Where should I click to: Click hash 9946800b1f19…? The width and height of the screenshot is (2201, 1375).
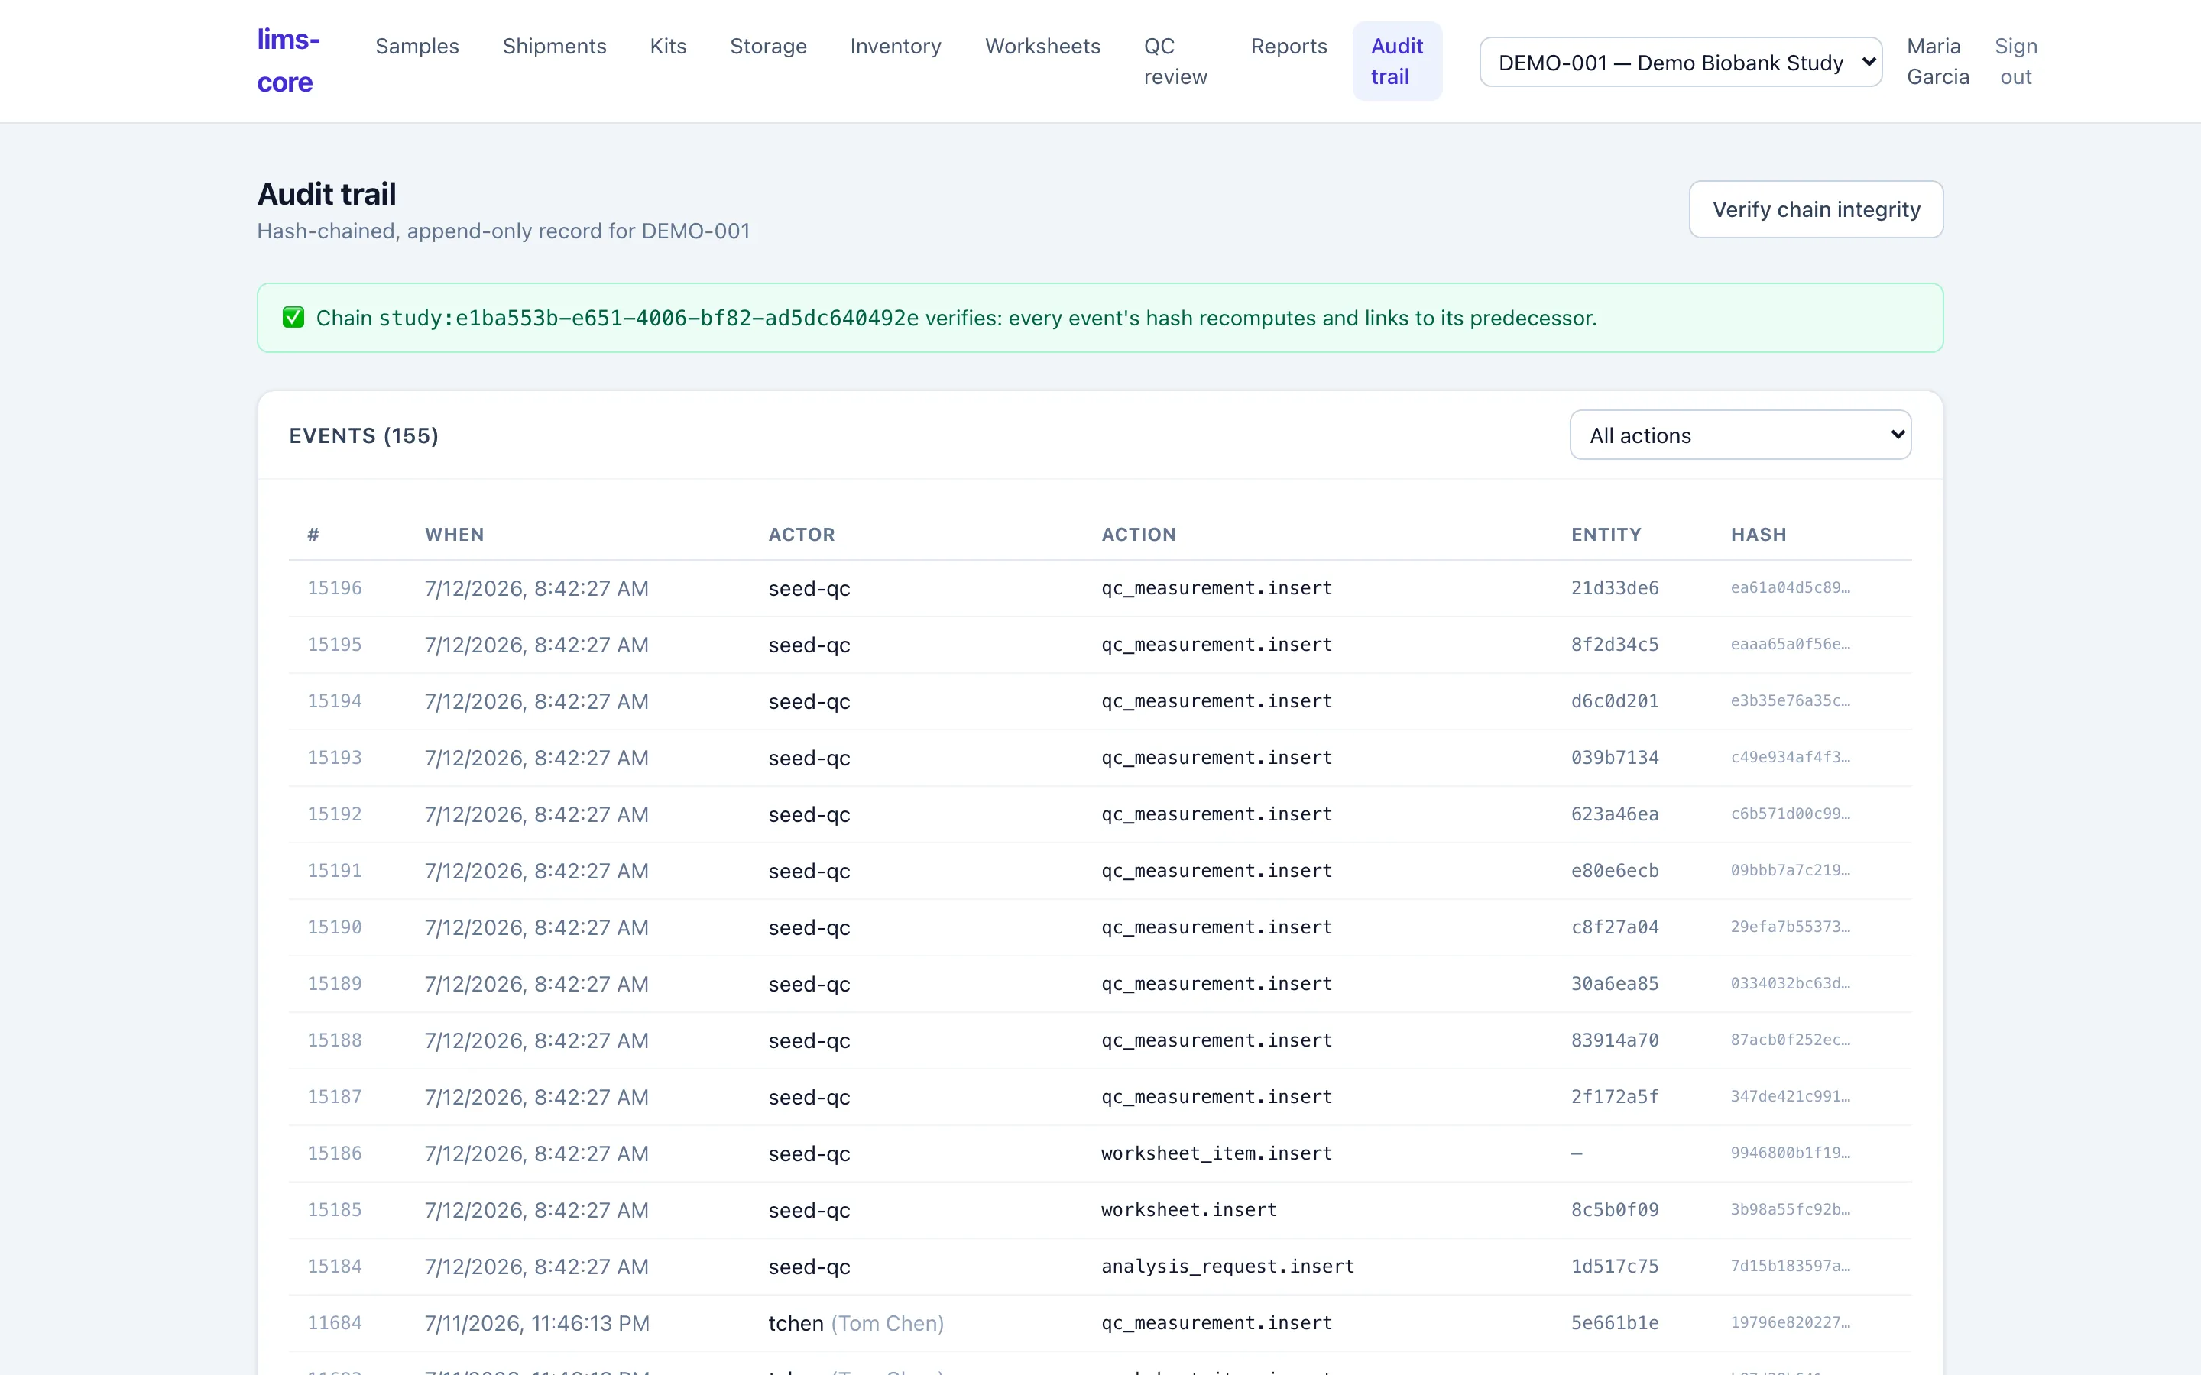[1790, 1152]
